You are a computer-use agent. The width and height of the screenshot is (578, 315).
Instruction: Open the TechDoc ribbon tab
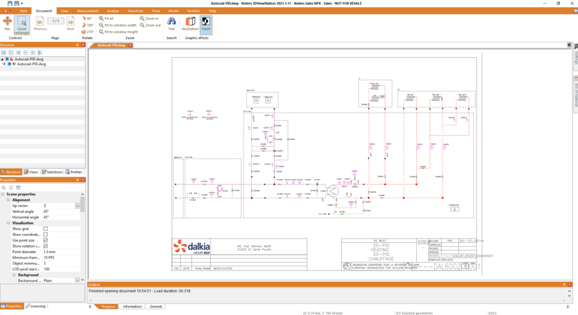(x=193, y=11)
